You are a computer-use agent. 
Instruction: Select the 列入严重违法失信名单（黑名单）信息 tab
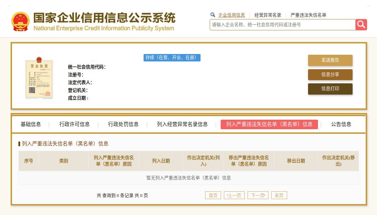269,124
